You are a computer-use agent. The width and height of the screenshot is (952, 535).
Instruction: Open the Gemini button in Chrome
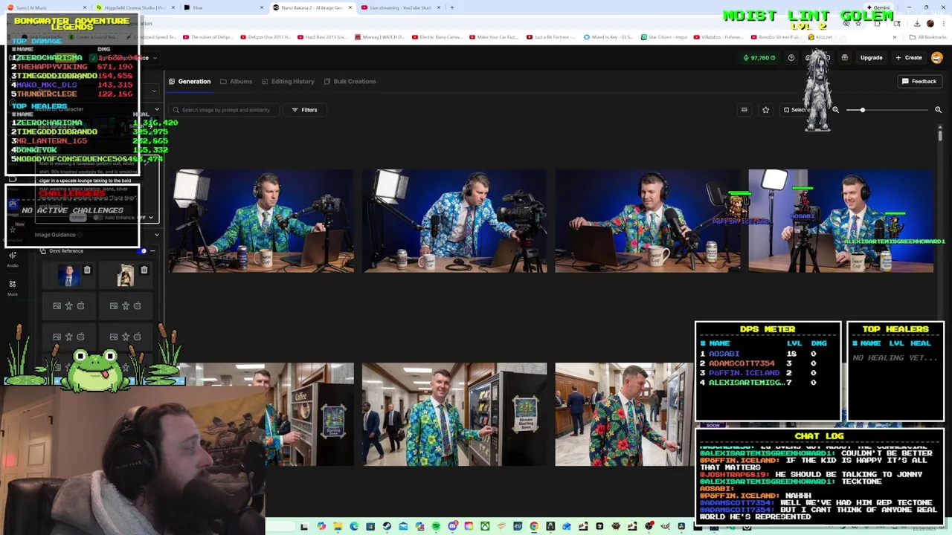point(878,7)
